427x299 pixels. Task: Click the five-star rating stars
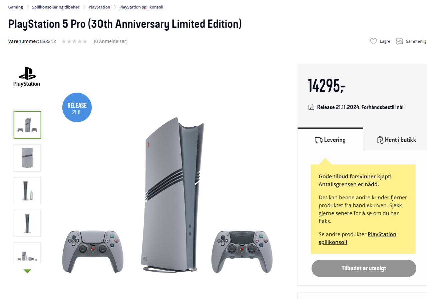point(74,41)
